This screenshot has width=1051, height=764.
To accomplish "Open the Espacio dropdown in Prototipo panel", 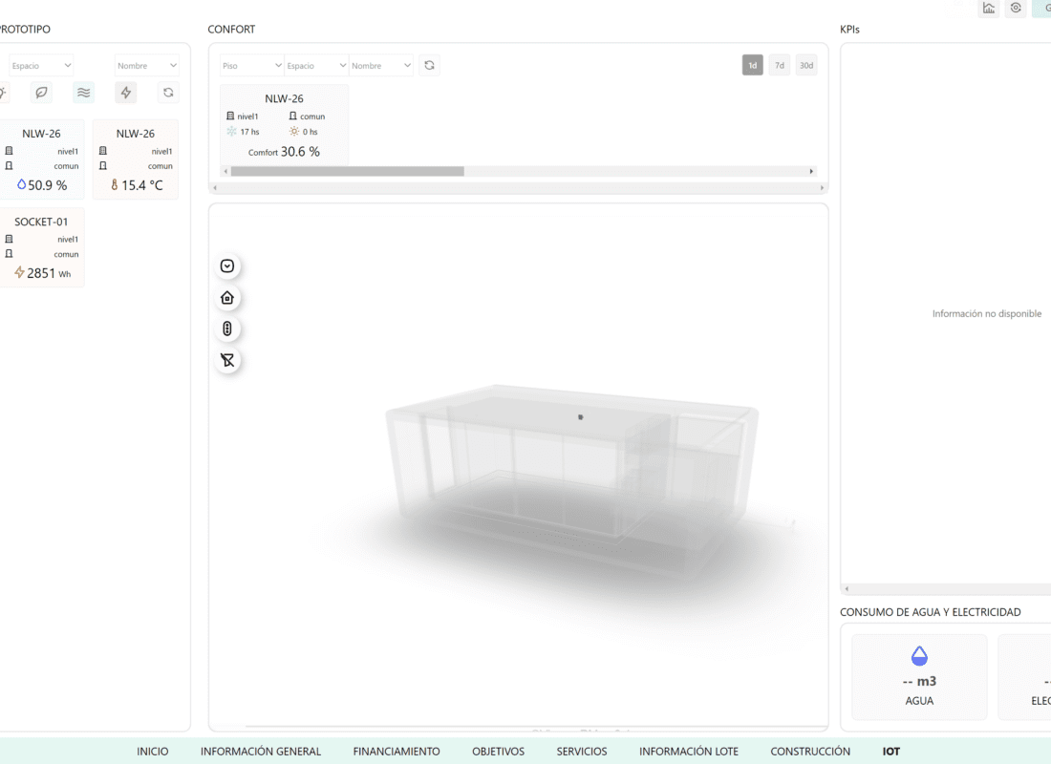I will (x=41, y=66).
